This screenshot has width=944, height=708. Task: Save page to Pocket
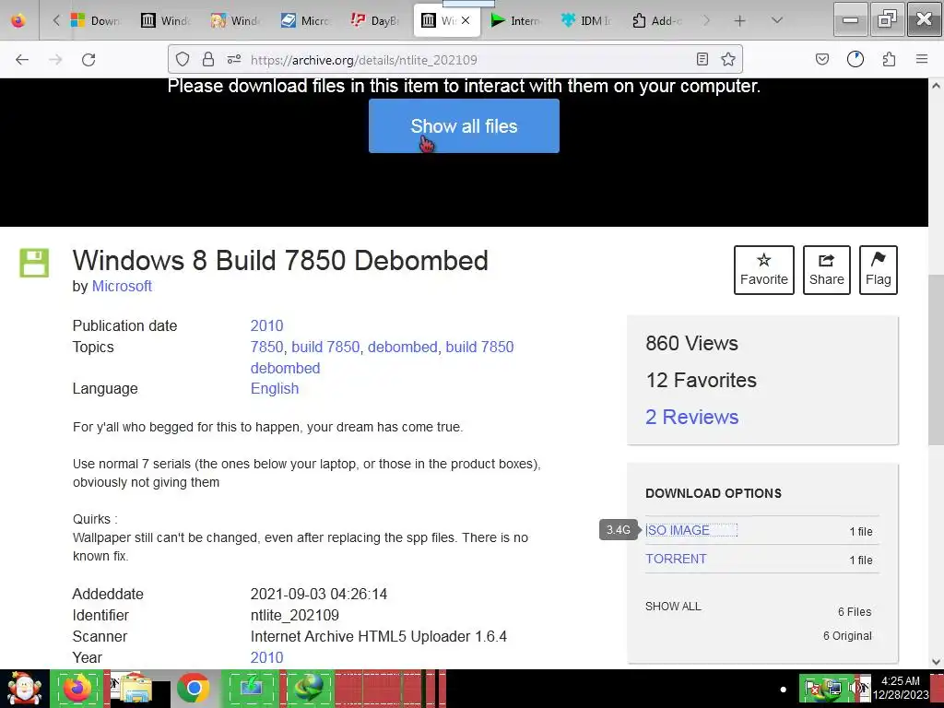[821, 59]
